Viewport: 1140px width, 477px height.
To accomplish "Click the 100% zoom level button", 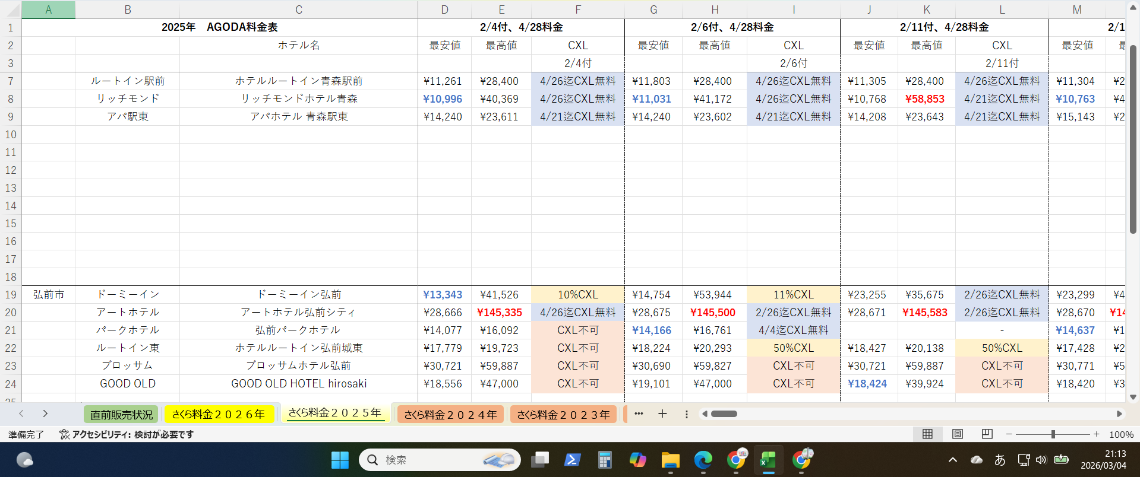I will coord(1121,434).
